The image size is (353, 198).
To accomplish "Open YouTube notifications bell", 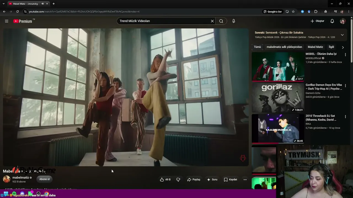I will [332, 21].
